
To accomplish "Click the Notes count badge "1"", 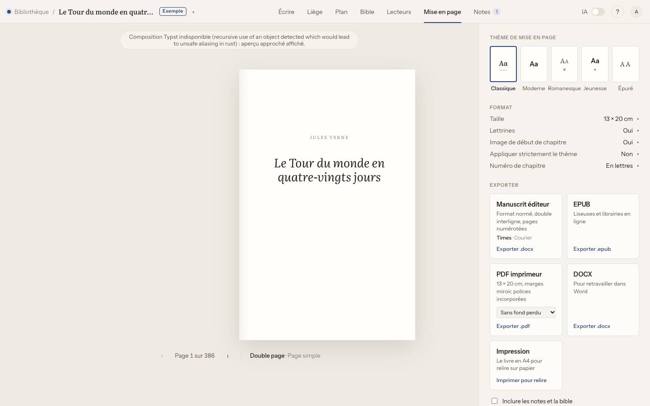I will point(497,12).
